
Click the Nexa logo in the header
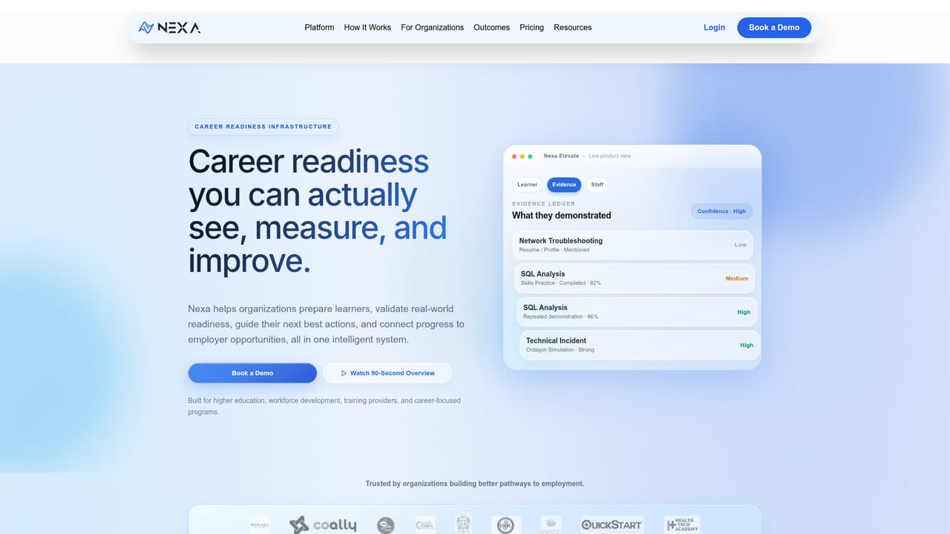pos(169,27)
